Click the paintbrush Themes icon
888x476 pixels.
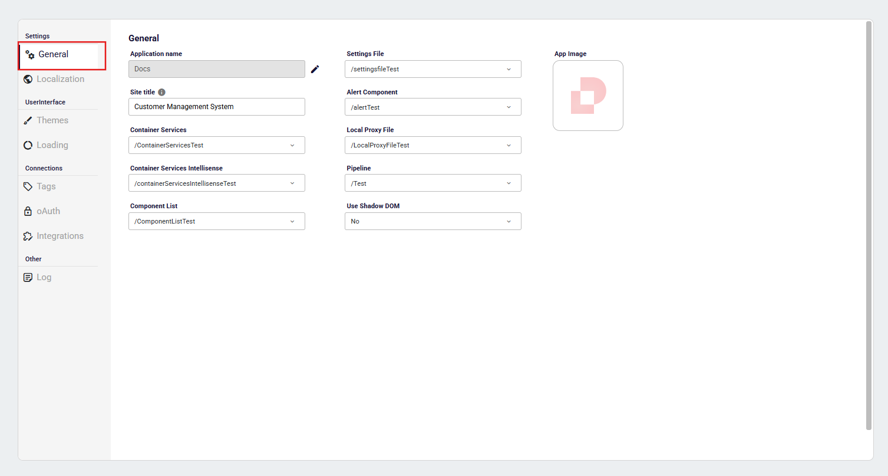pyautogui.click(x=28, y=120)
